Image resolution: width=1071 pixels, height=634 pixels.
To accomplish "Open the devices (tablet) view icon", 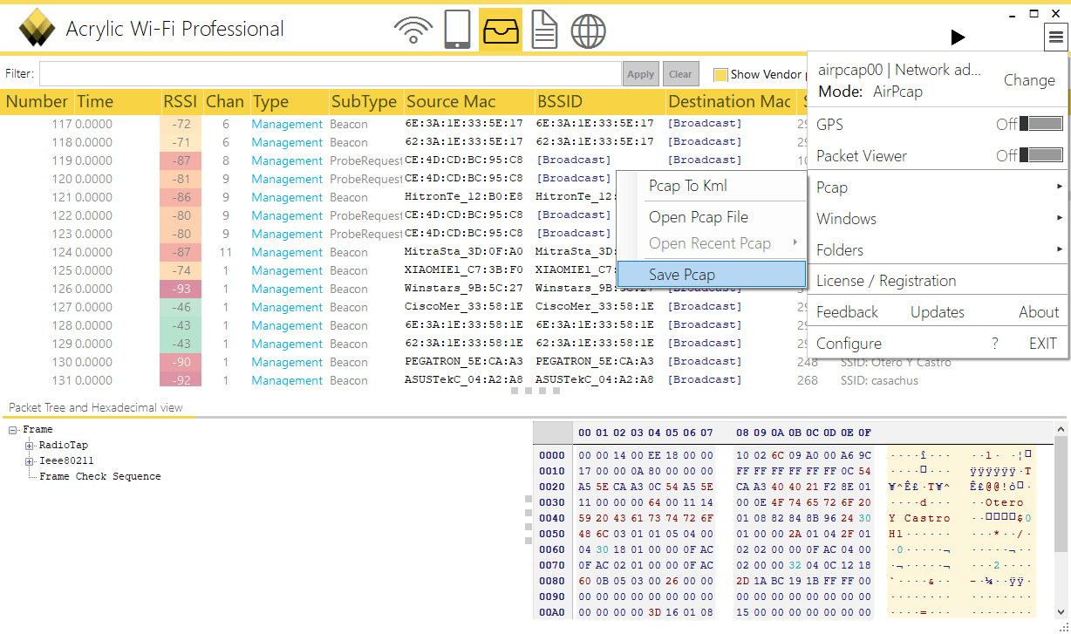I will [457, 30].
